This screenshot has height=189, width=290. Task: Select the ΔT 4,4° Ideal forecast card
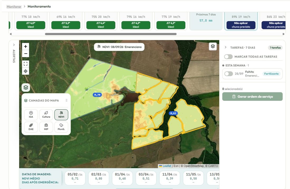pyautogui.click(x=101, y=21)
